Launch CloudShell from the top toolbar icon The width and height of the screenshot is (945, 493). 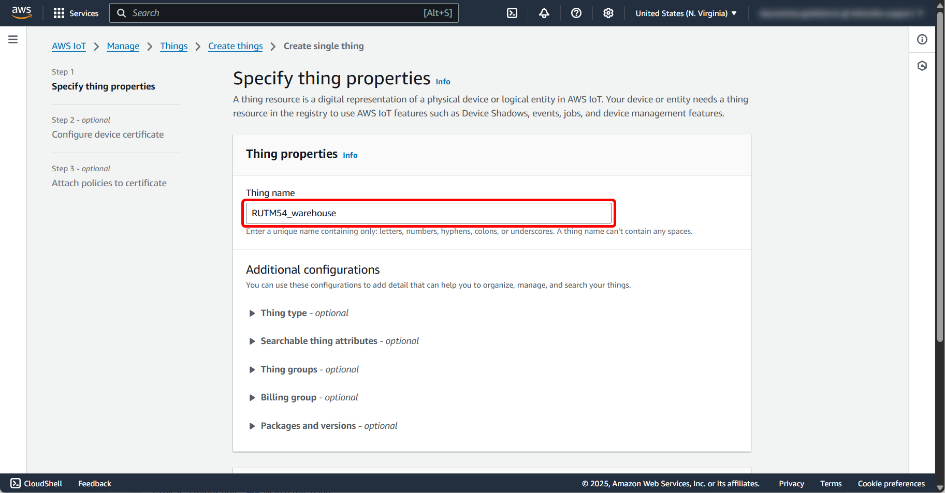tap(512, 13)
